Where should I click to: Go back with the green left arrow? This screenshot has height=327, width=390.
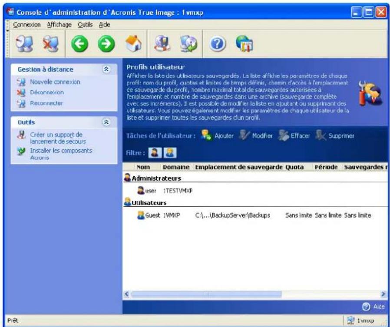pyautogui.click(x=79, y=44)
